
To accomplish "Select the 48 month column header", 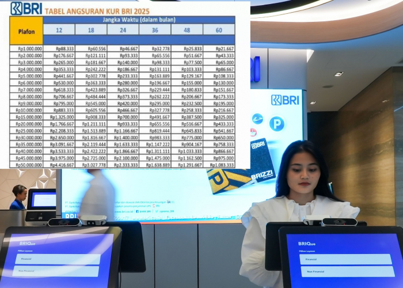I will 187,29.
